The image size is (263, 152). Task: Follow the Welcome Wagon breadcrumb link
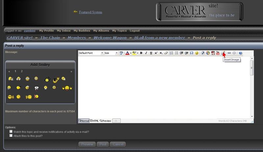point(110,38)
